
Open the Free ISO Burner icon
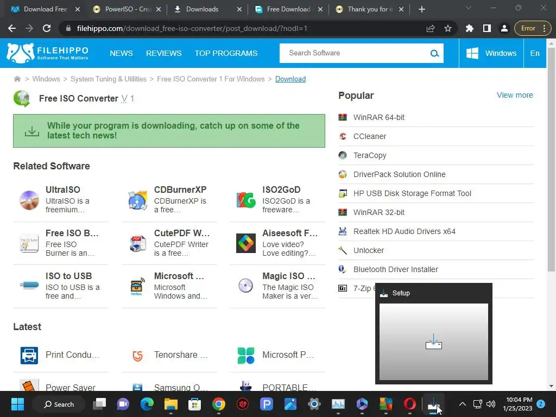(29, 243)
